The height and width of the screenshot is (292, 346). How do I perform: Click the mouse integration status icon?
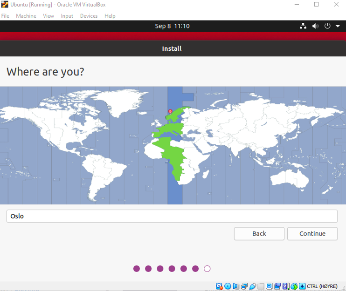(x=294, y=286)
